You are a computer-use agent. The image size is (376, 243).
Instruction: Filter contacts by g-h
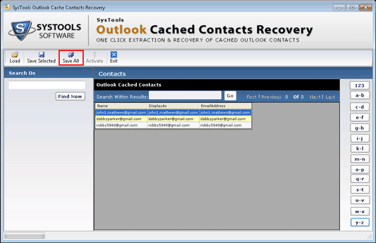tap(360, 128)
